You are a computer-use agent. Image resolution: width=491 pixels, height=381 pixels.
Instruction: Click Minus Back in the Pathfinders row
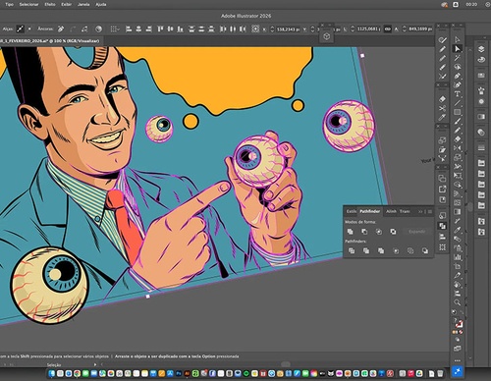[x=425, y=250]
